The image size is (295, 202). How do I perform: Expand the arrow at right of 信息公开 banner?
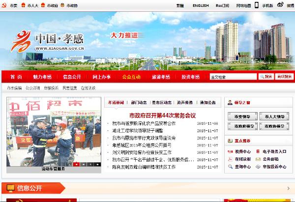[289, 188]
